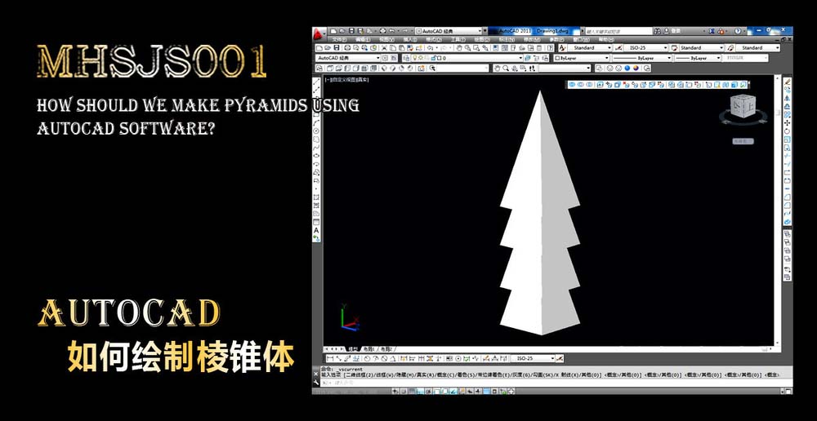817x421 pixels.
Task: Click the search keyword input field in title bar
Action: point(619,31)
